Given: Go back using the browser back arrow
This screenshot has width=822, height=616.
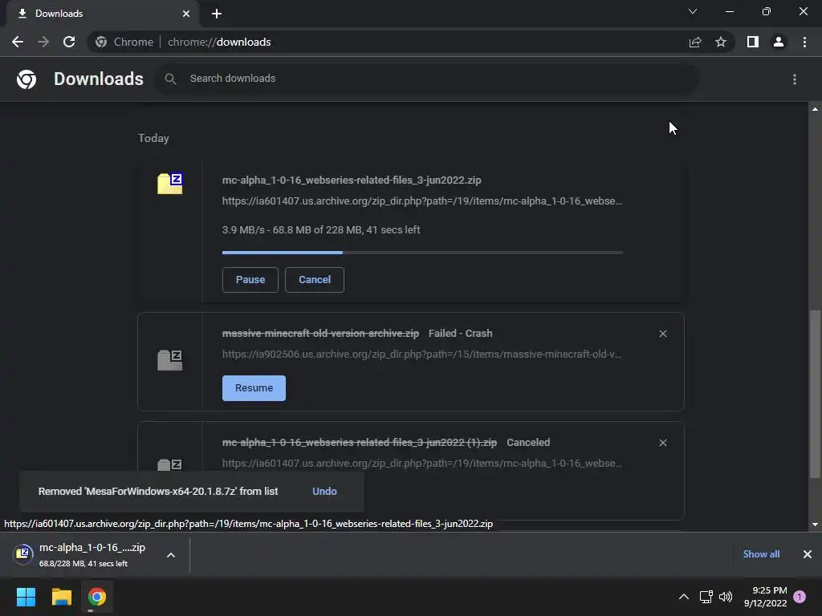Looking at the screenshot, I should pos(18,42).
